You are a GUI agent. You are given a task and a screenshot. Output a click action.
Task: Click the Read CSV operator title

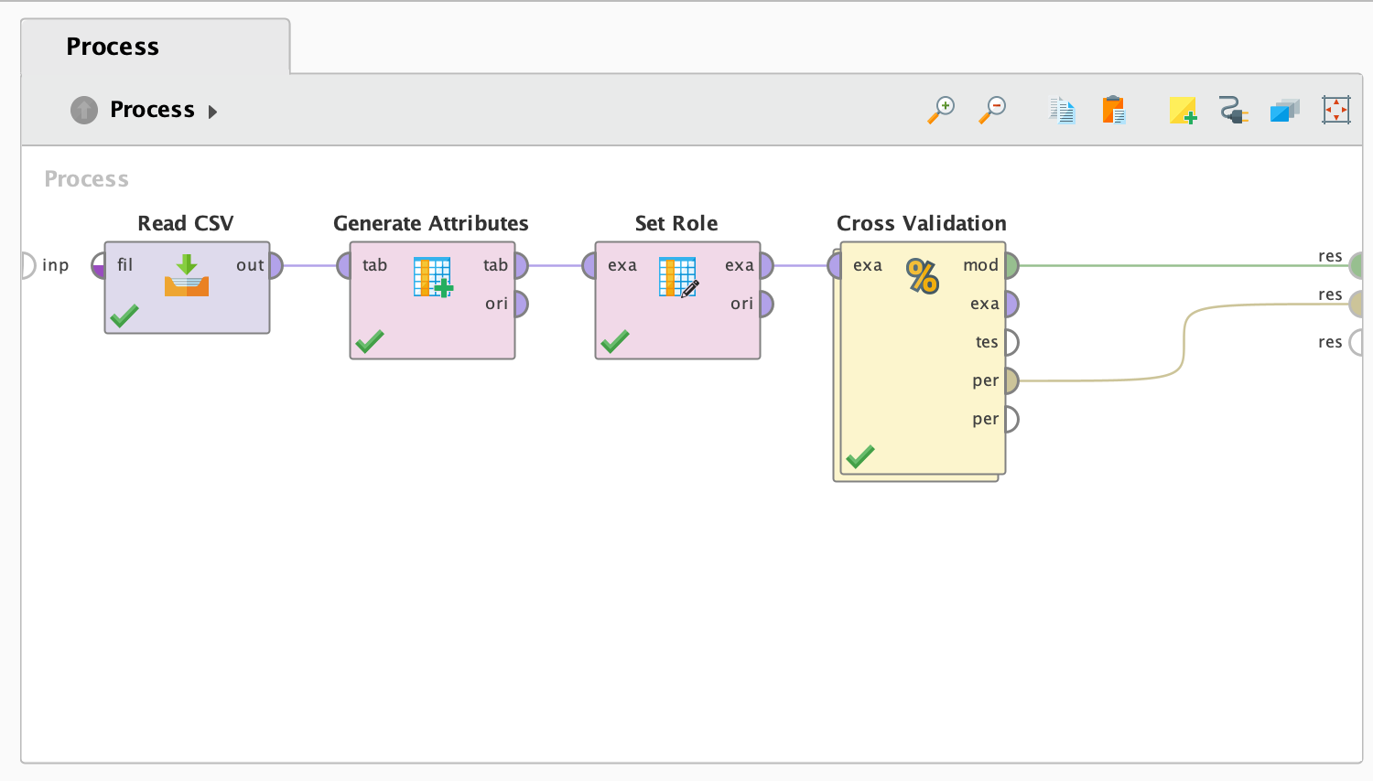(x=186, y=223)
